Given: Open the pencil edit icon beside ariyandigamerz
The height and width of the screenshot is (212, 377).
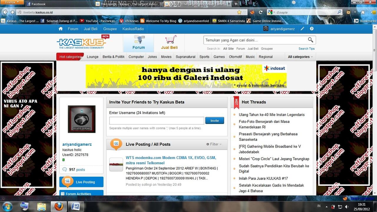Looking at the screenshot, I should (302, 29).
